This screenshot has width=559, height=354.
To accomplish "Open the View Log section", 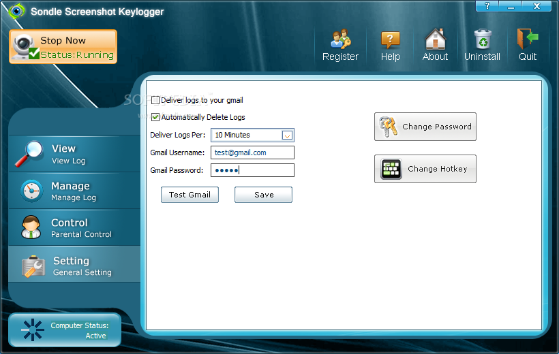I will click(x=74, y=154).
